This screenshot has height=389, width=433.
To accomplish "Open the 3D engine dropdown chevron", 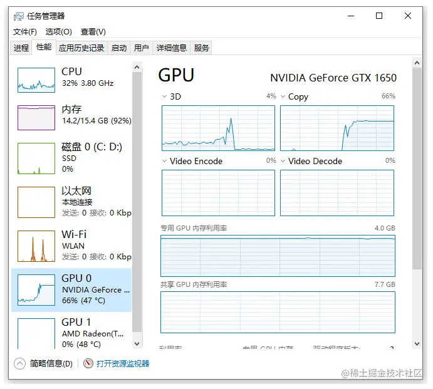I will (164, 96).
